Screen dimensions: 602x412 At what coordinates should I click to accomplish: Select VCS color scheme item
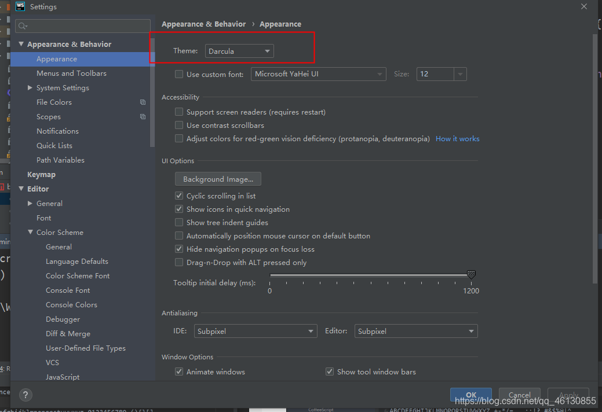click(52, 363)
